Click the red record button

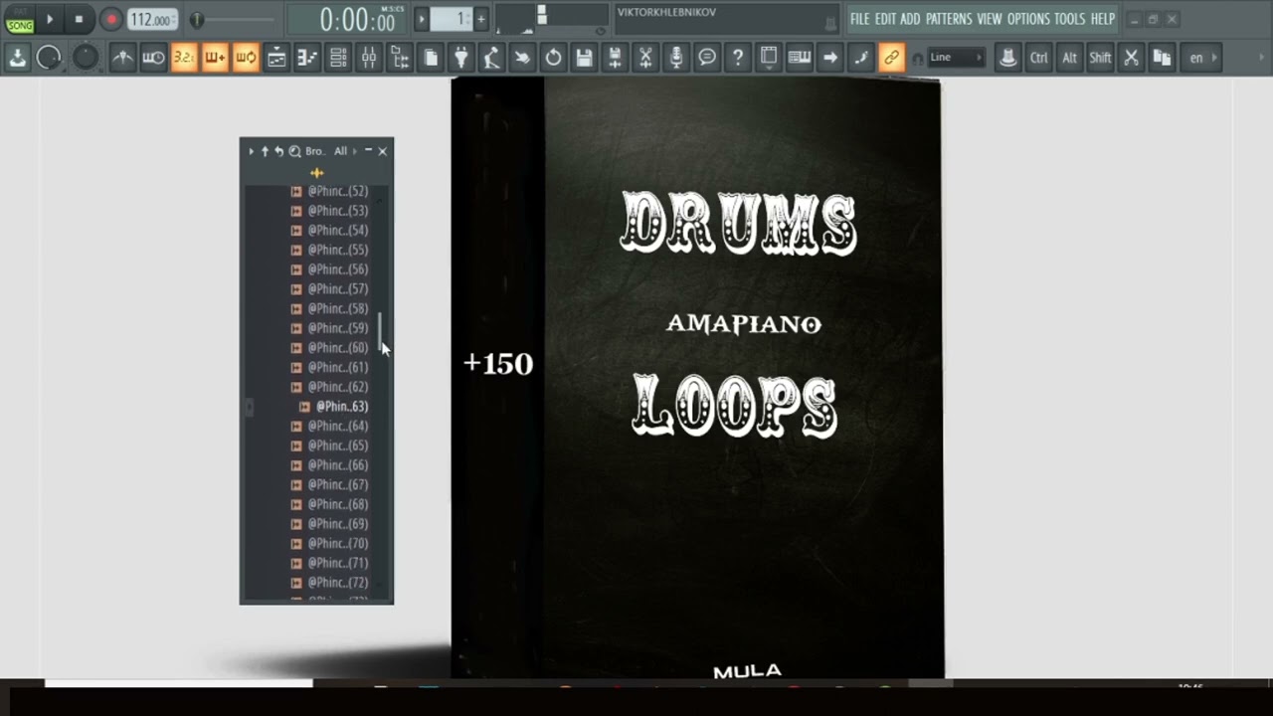111,19
